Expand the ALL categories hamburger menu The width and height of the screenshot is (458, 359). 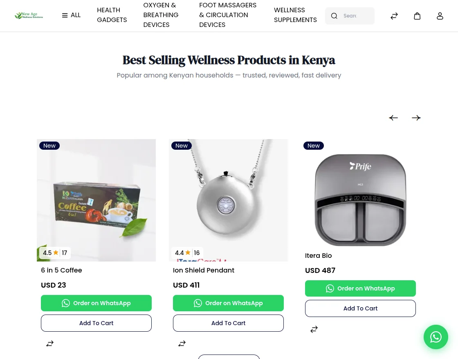(x=71, y=15)
